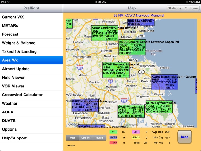
Task: Click the Scituate label on the map
Action: pos(164,68)
